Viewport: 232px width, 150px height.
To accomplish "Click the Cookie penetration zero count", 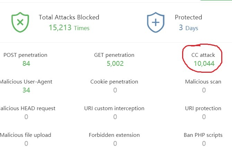I will coord(115,90).
